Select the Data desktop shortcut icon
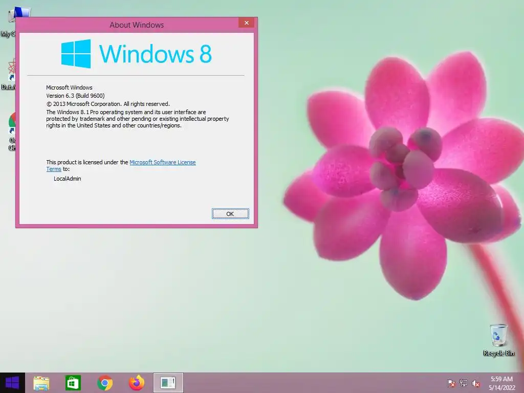 pyautogui.click(x=8, y=74)
